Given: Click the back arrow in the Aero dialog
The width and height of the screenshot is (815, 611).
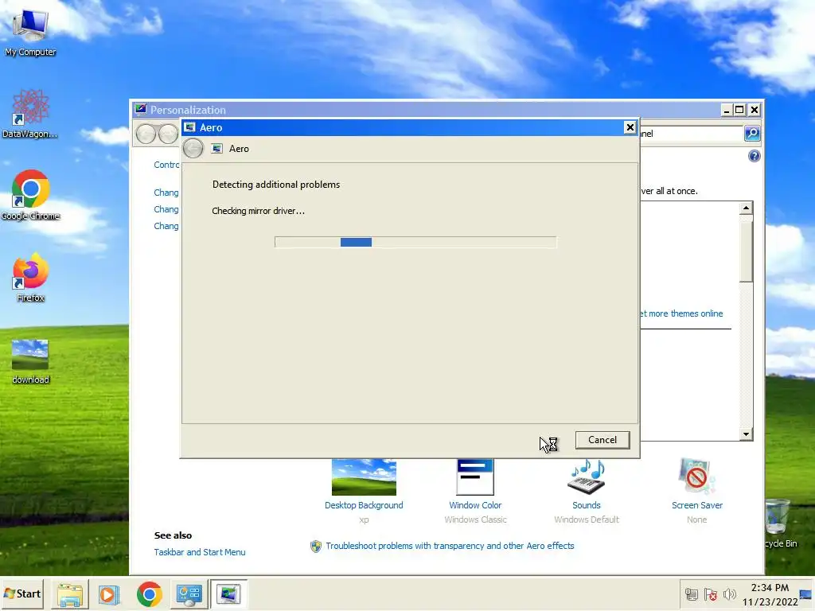Looking at the screenshot, I should point(193,149).
